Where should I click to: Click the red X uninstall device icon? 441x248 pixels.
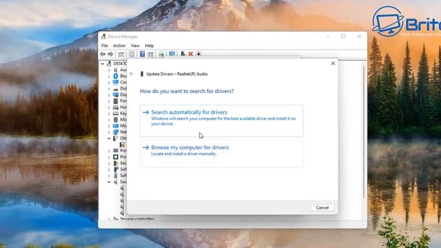(191, 54)
